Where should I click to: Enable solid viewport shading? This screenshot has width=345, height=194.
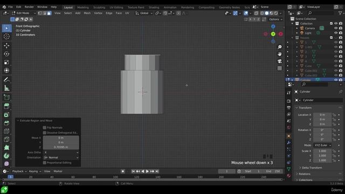[x=267, y=13]
